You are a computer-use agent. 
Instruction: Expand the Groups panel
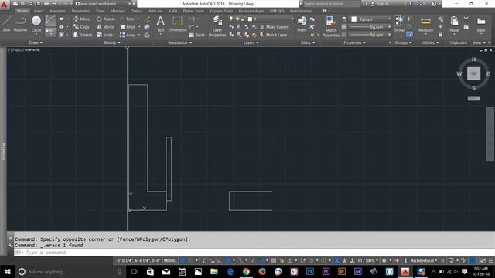pyautogui.click(x=403, y=42)
